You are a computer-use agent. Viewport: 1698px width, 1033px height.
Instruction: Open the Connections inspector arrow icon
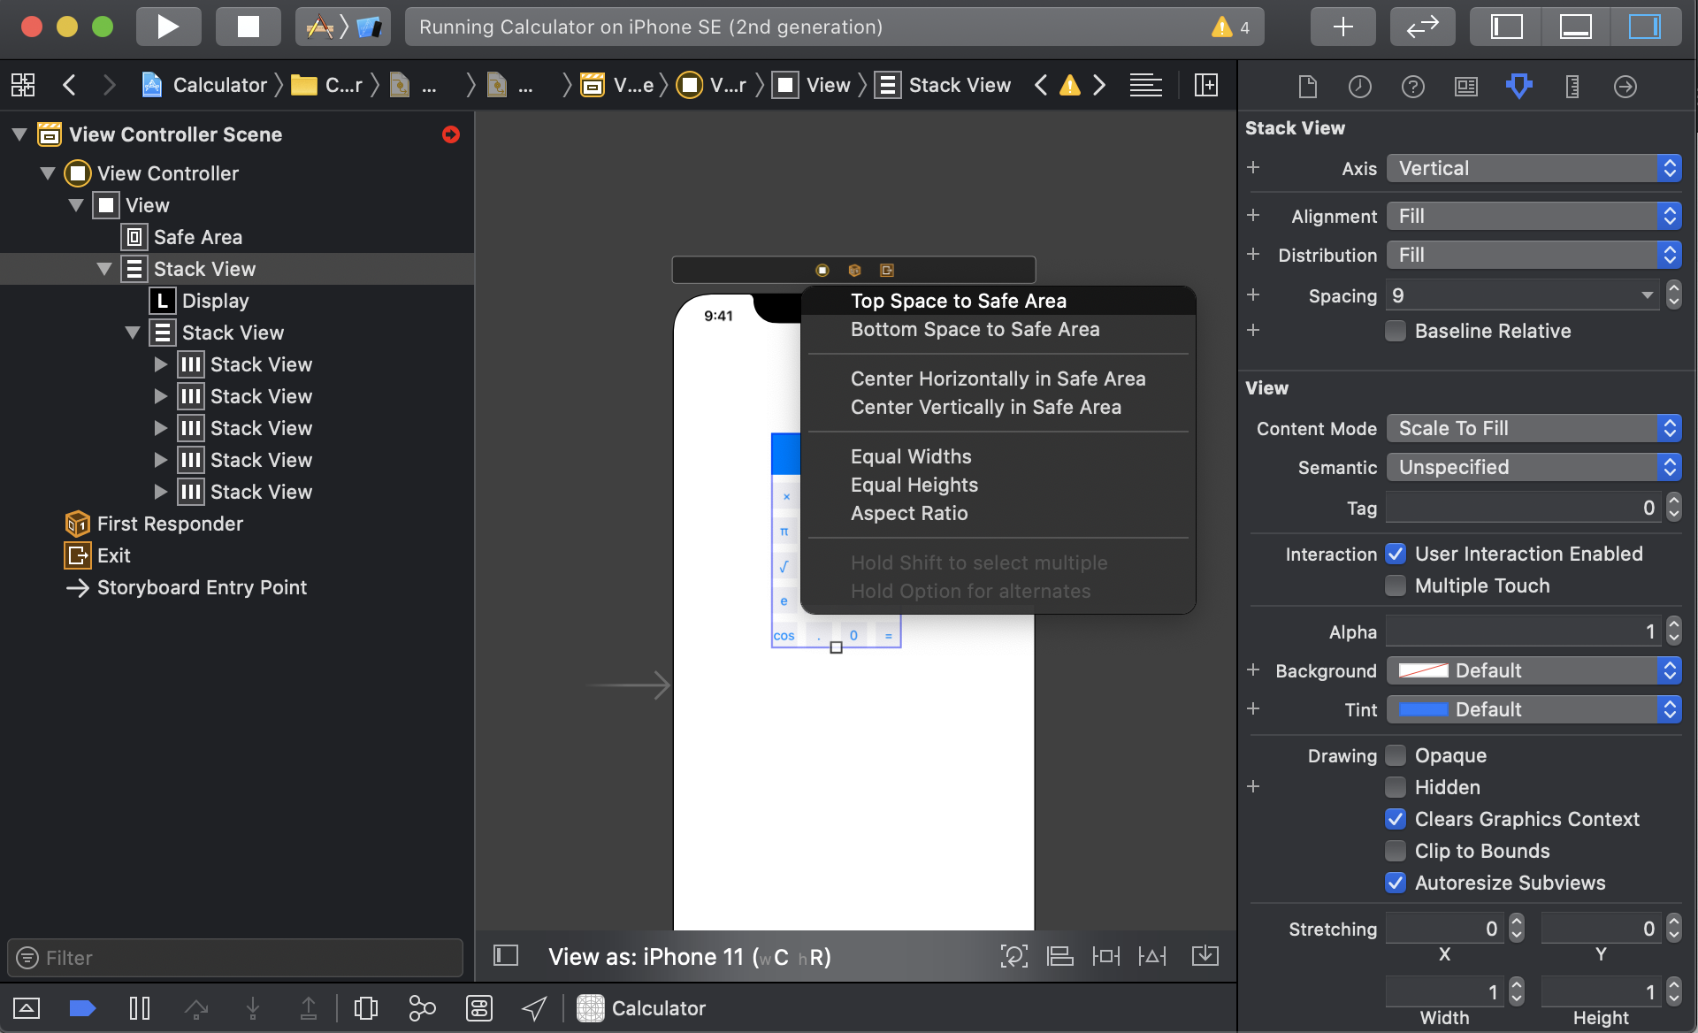[x=1625, y=86]
